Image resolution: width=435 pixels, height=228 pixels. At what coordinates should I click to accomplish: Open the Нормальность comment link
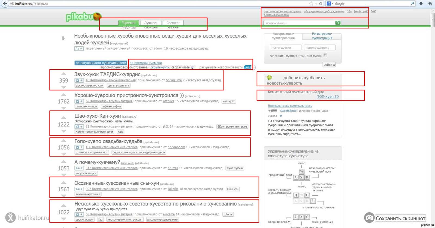click(290, 106)
